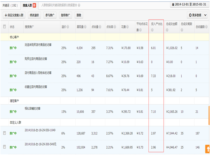Click the 修改溢价 button
Image resolution: width=210 pixels, height=155 pixels.
34,15
